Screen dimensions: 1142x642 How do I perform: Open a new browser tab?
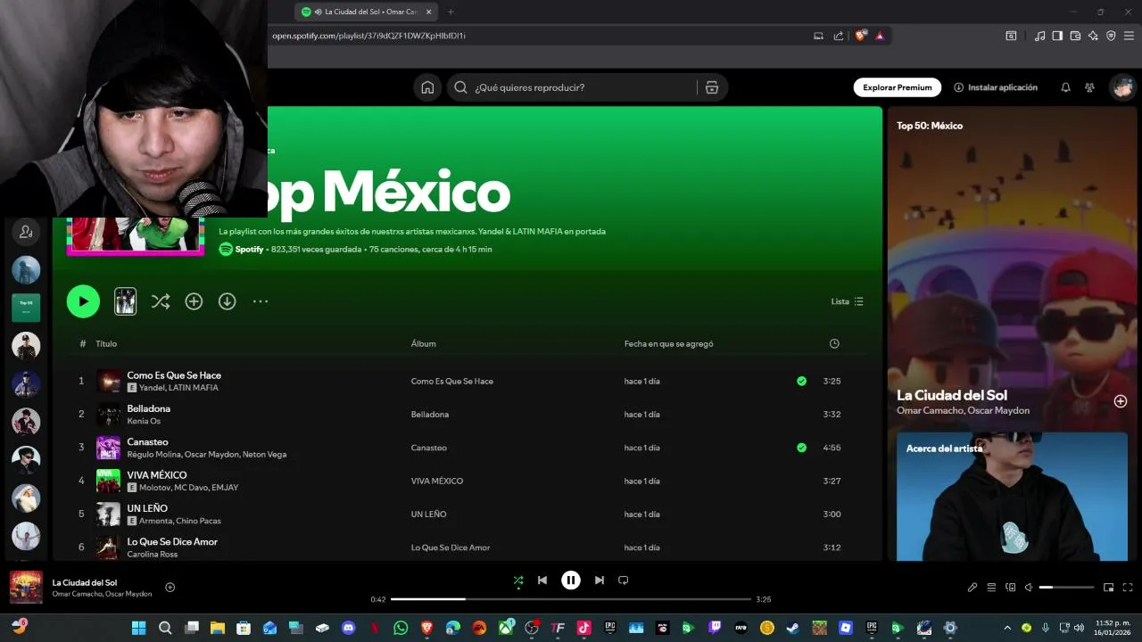click(x=451, y=12)
